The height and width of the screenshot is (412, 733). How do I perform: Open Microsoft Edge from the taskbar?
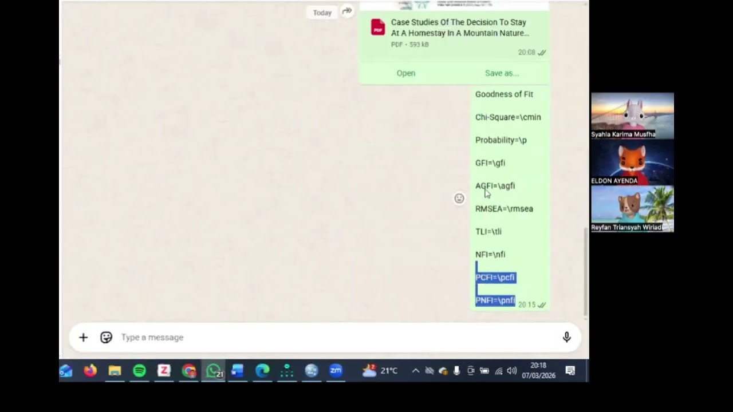point(262,371)
